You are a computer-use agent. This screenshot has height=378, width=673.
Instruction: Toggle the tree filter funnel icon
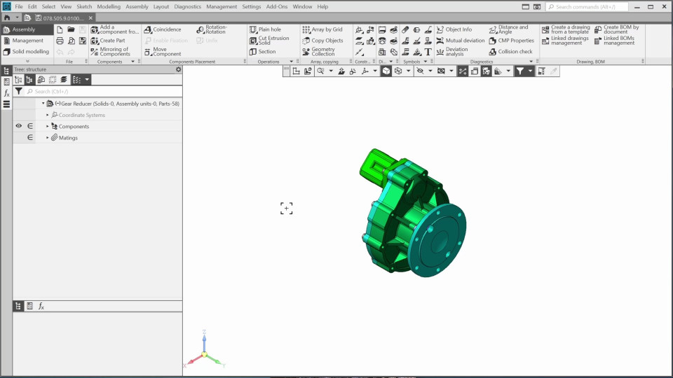tap(19, 92)
